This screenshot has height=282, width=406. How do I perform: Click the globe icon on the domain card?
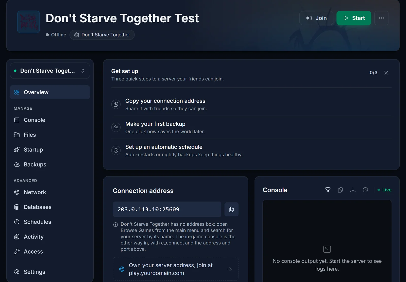122,269
